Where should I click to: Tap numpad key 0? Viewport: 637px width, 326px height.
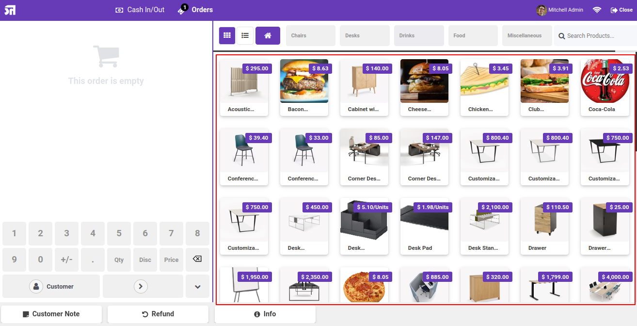click(41, 260)
